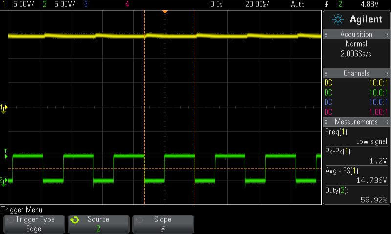Click the rising edge icon under Slope

click(x=163, y=229)
